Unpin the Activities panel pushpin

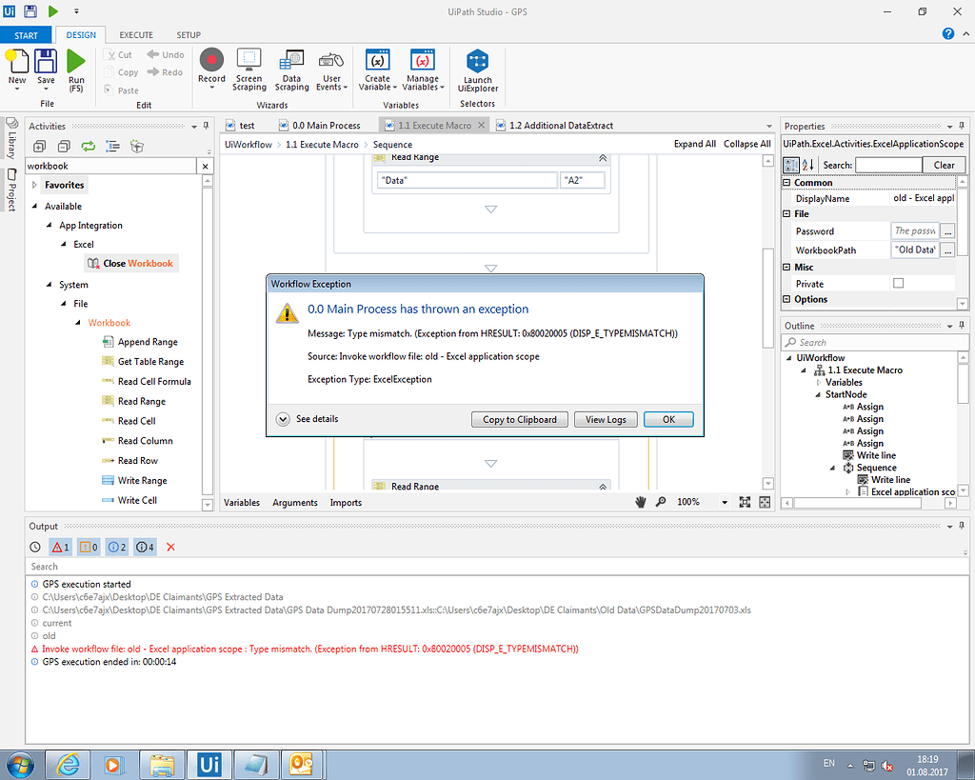point(206,125)
